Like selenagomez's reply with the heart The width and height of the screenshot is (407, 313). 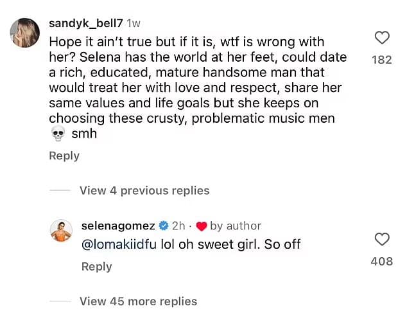[x=381, y=240]
